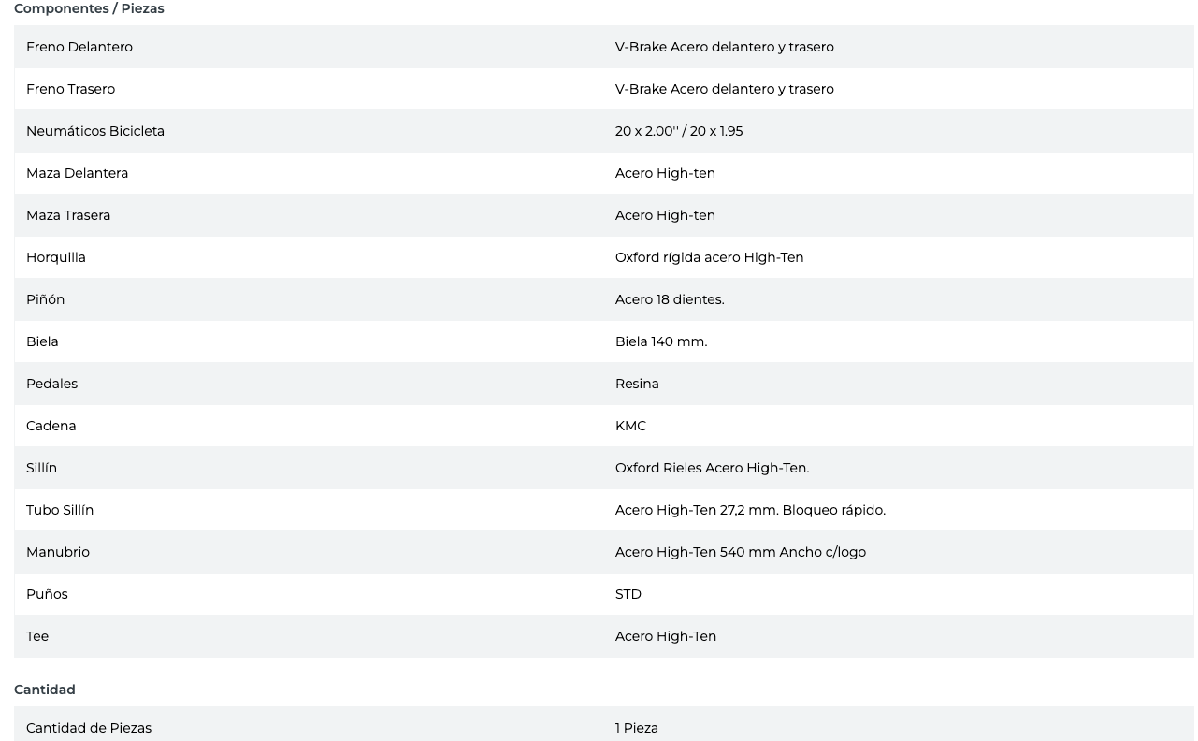The image size is (1198, 741).
Task: Click the Oxford Rieles Acero High-Ten value
Action: click(x=712, y=468)
